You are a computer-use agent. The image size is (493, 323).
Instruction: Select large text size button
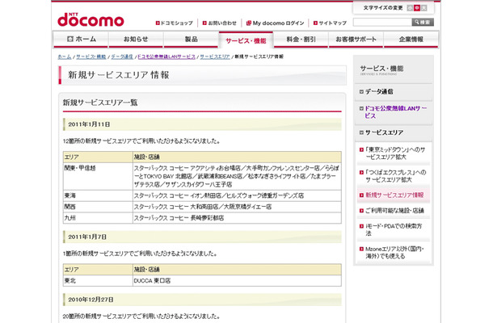pyautogui.click(x=423, y=8)
